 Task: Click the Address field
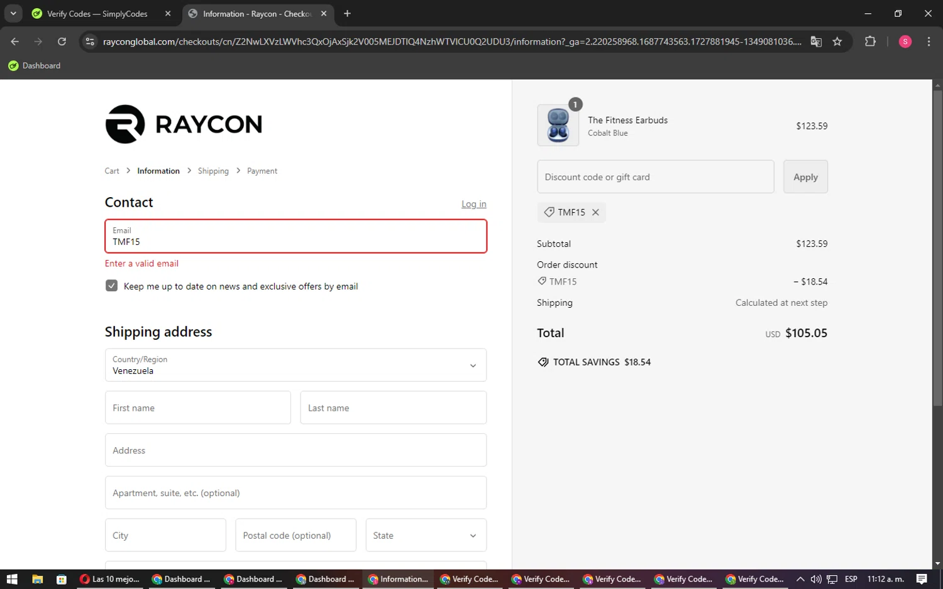[295, 450]
